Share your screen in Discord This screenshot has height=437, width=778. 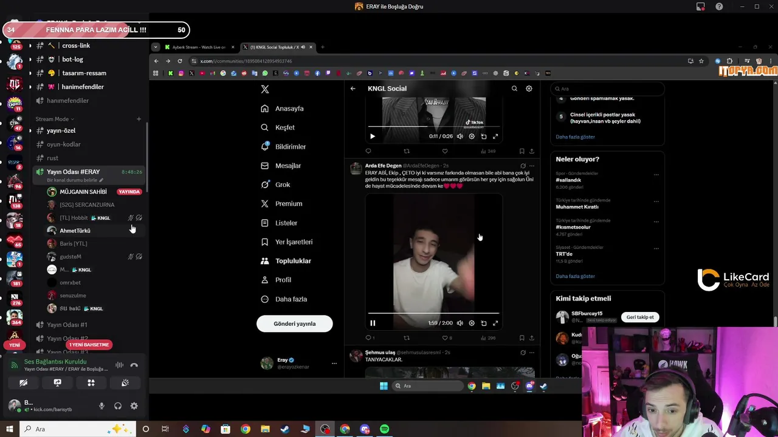[57, 383]
